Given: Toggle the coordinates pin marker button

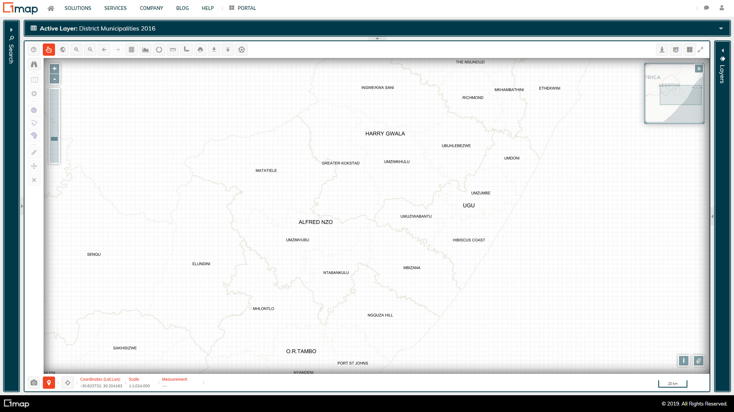Looking at the screenshot, I should point(49,383).
